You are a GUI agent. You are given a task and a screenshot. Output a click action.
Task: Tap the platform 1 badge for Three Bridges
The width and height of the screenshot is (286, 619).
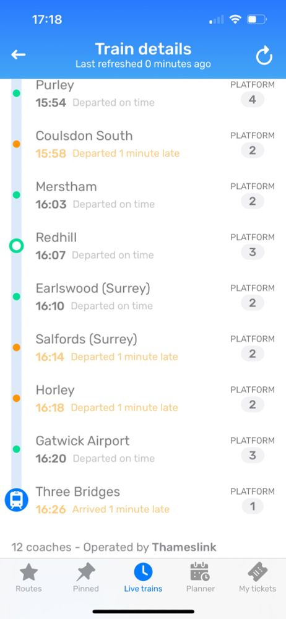(x=253, y=506)
